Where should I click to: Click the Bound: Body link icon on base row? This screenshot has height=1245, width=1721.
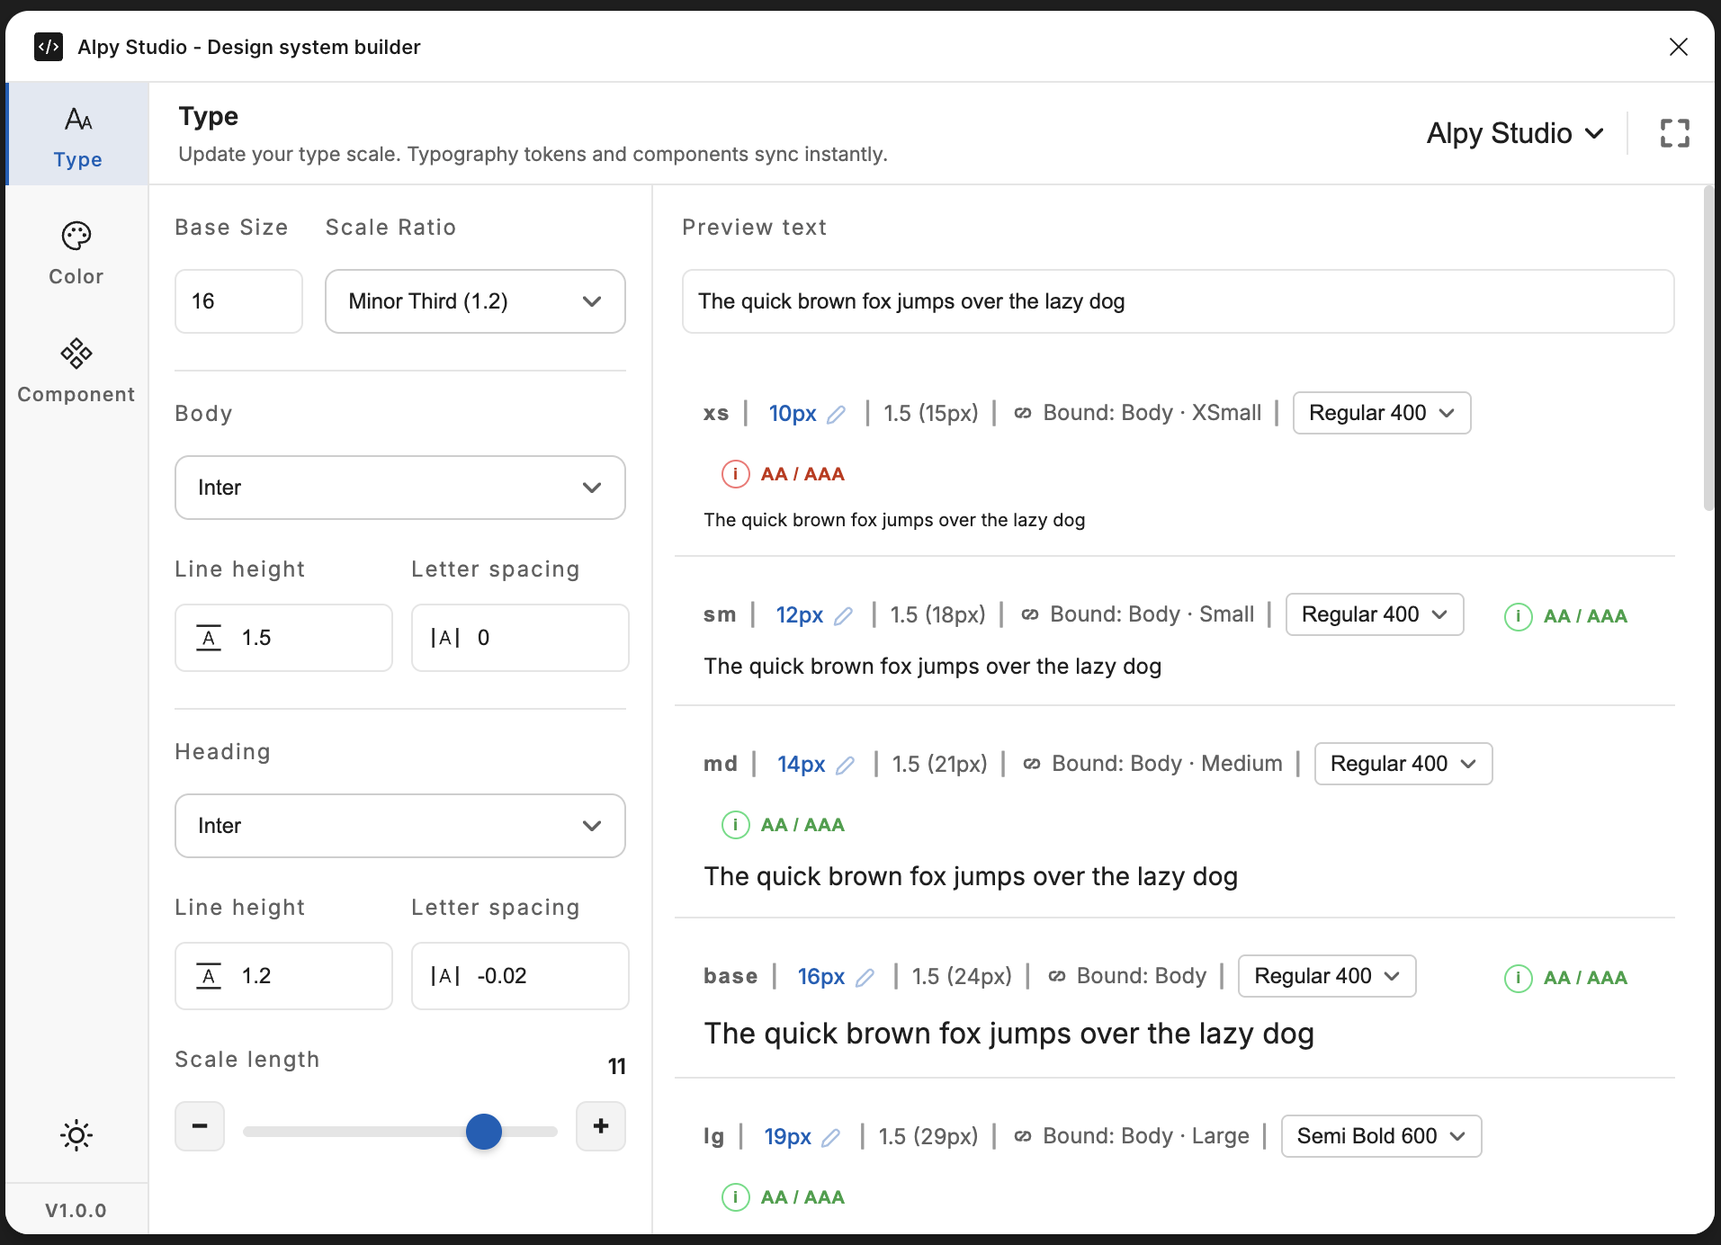coord(1055,975)
